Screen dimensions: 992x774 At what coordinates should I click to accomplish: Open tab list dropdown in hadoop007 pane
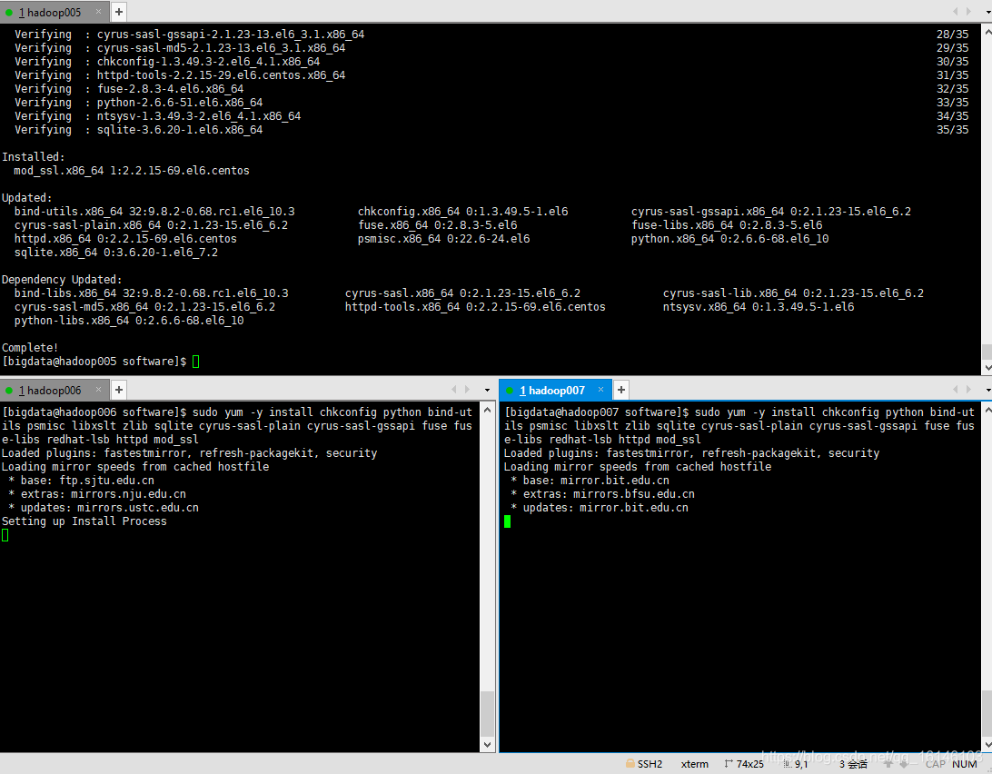988,390
